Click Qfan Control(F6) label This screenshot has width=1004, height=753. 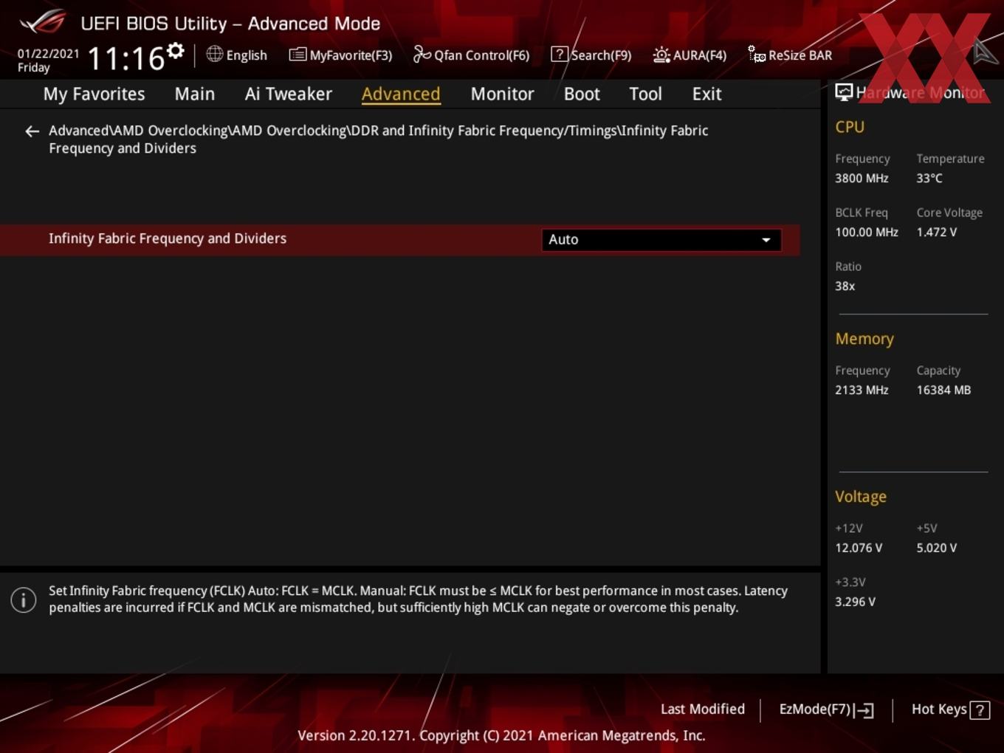pyautogui.click(x=481, y=55)
